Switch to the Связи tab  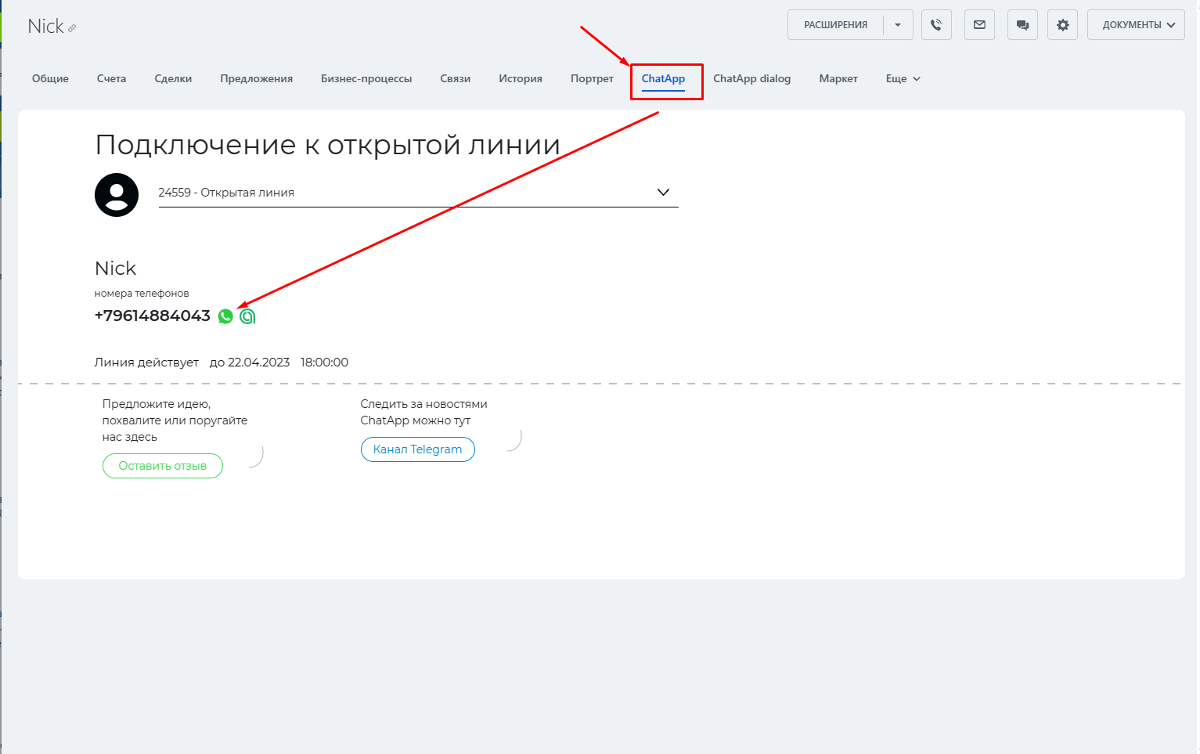(x=456, y=79)
